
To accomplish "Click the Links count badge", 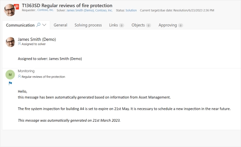I will tap(121, 25).
